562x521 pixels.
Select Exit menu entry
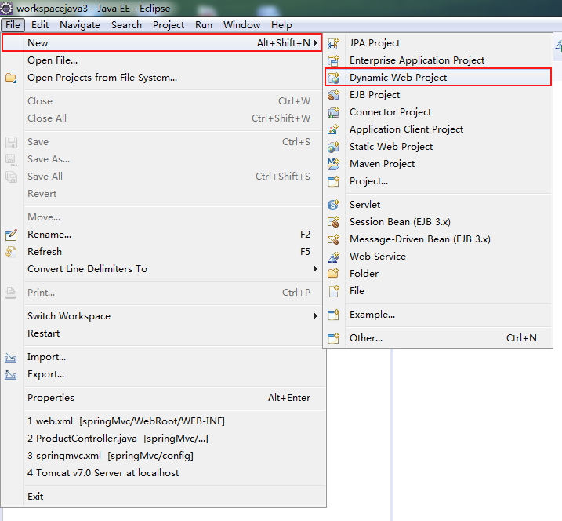[x=164, y=496]
